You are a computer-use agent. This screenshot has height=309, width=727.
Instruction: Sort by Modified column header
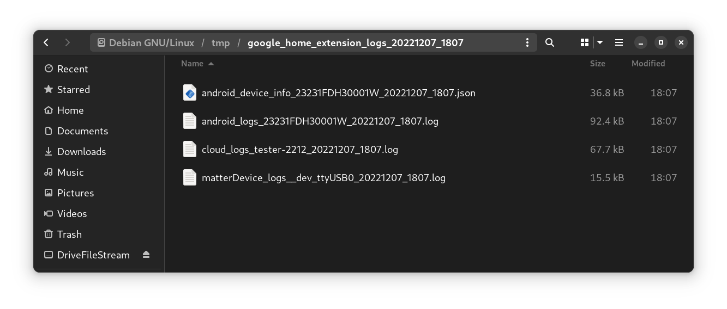(648, 64)
